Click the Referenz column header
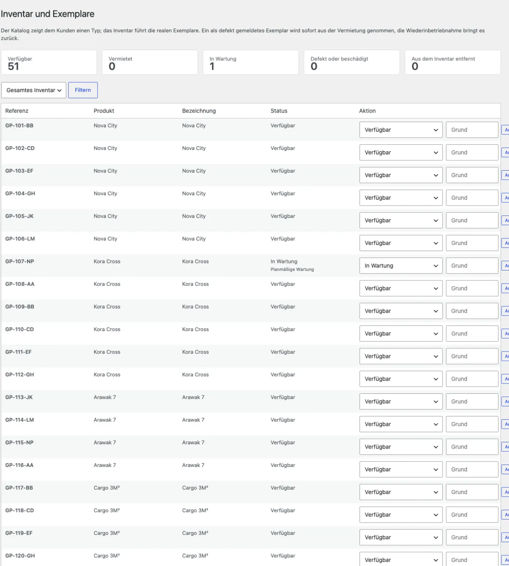This screenshot has width=509, height=566. click(x=17, y=111)
